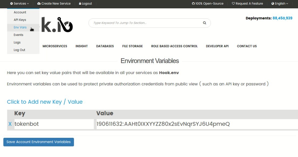Click the open-source icon near 100% Open-Source
This screenshot has height=157, width=298.
pos(193,4)
